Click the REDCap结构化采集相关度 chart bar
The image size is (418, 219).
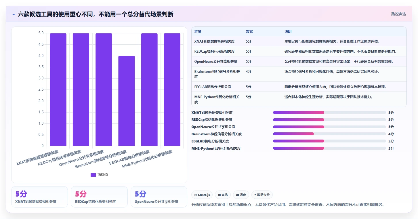81,89
